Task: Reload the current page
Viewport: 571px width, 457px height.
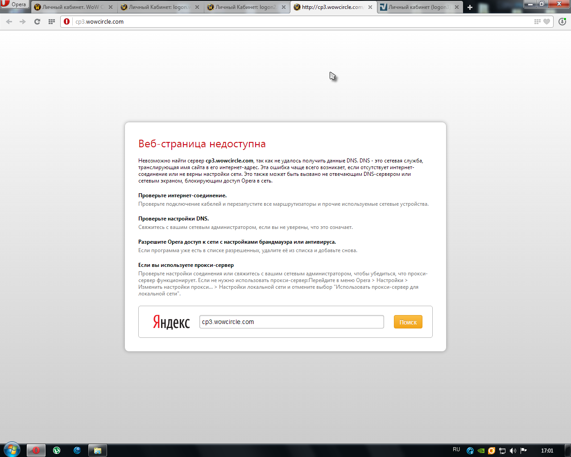Action: tap(37, 21)
